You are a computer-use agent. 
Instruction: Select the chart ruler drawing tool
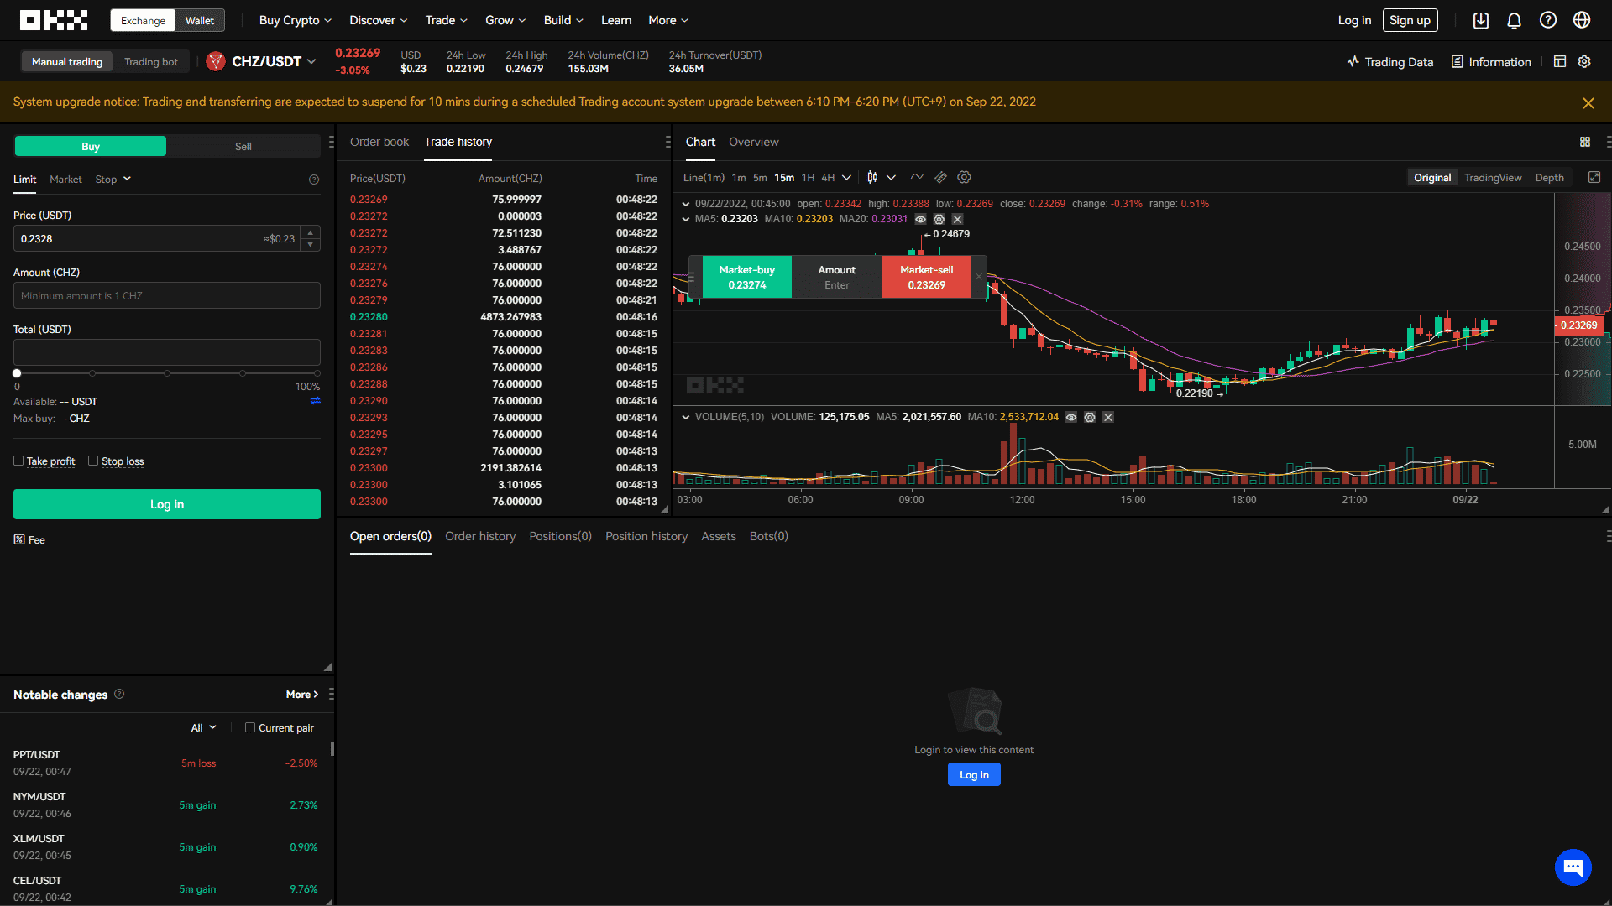[x=940, y=177]
